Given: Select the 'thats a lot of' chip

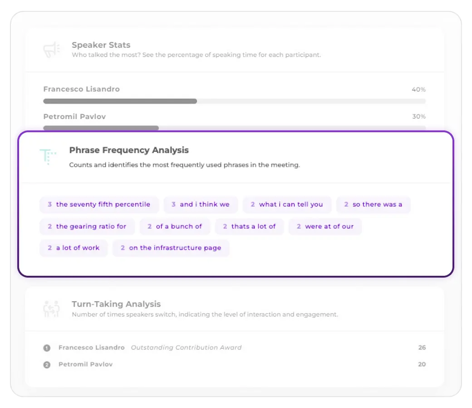Looking at the screenshot, I should coord(249,226).
